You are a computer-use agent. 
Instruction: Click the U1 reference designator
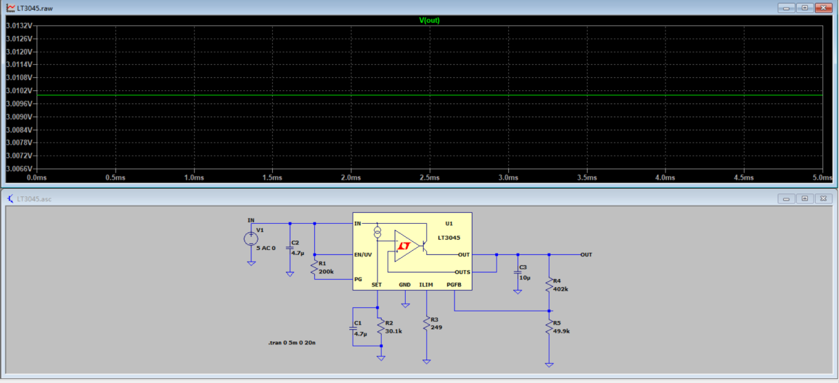coord(449,223)
